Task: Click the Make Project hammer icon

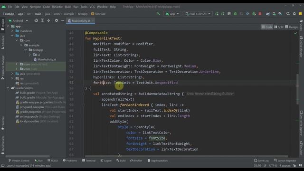Action: coord(158,14)
